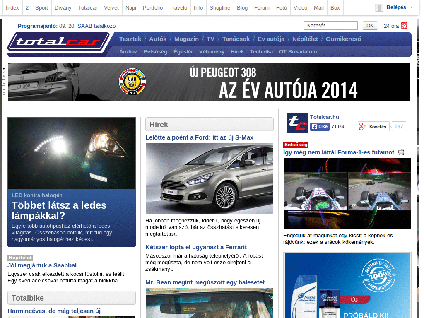Click the Ford S-Max car photo

(x=209, y=178)
